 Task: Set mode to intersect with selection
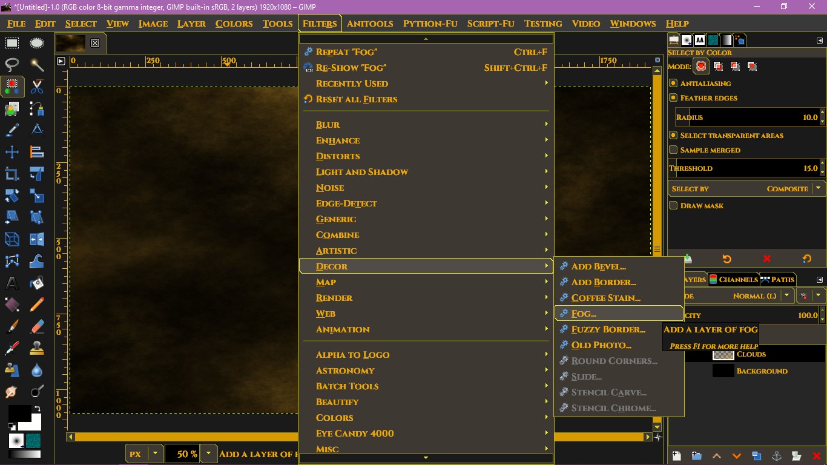coord(752,66)
